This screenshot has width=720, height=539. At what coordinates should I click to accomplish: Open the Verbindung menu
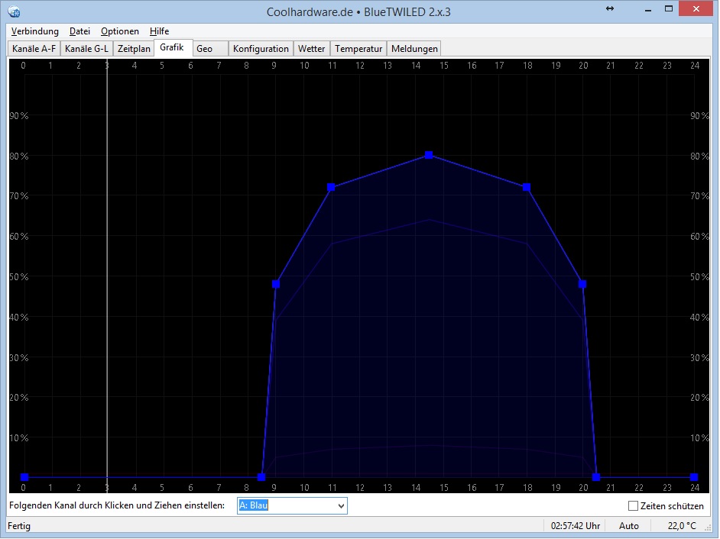point(35,31)
